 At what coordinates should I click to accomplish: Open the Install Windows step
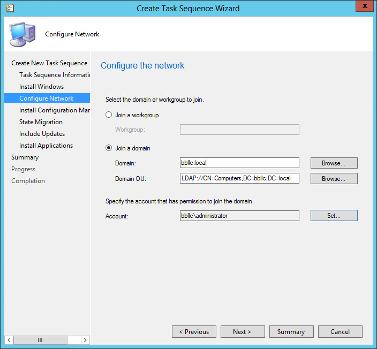click(41, 87)
